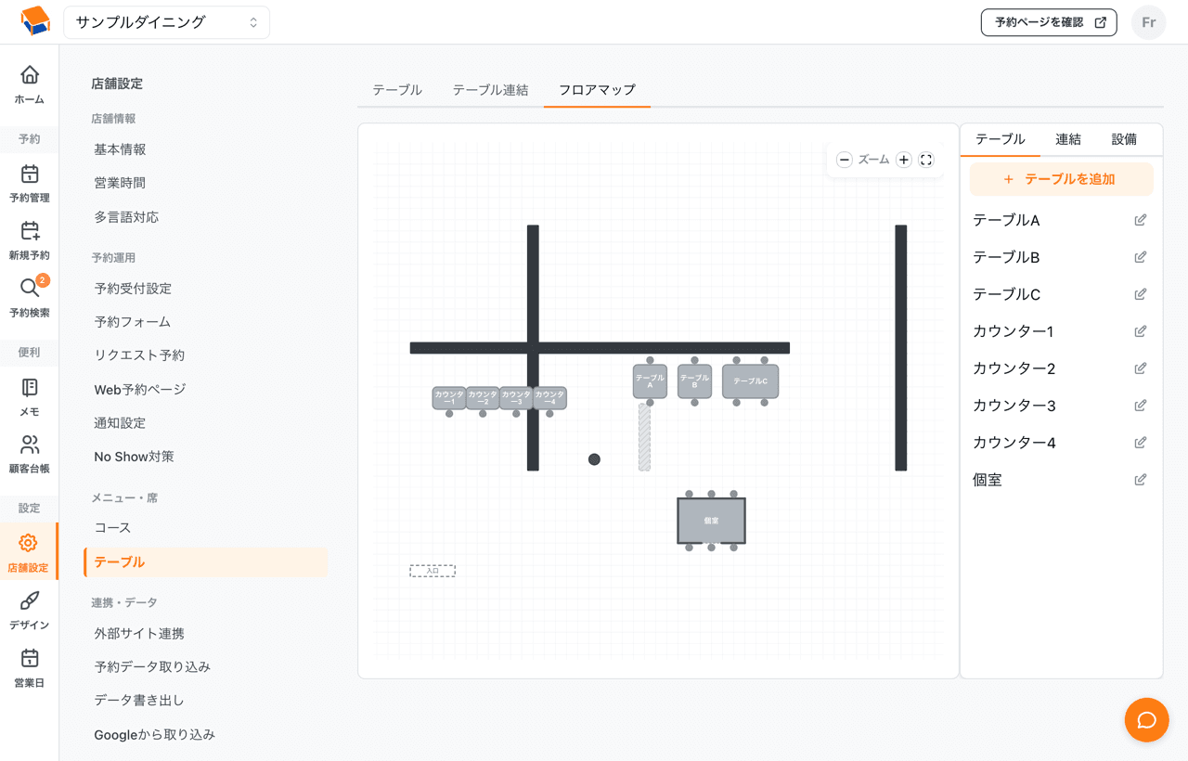Select カウンター1 on the floor map
Screen dimensions: 1188x761
pos(449,398)
